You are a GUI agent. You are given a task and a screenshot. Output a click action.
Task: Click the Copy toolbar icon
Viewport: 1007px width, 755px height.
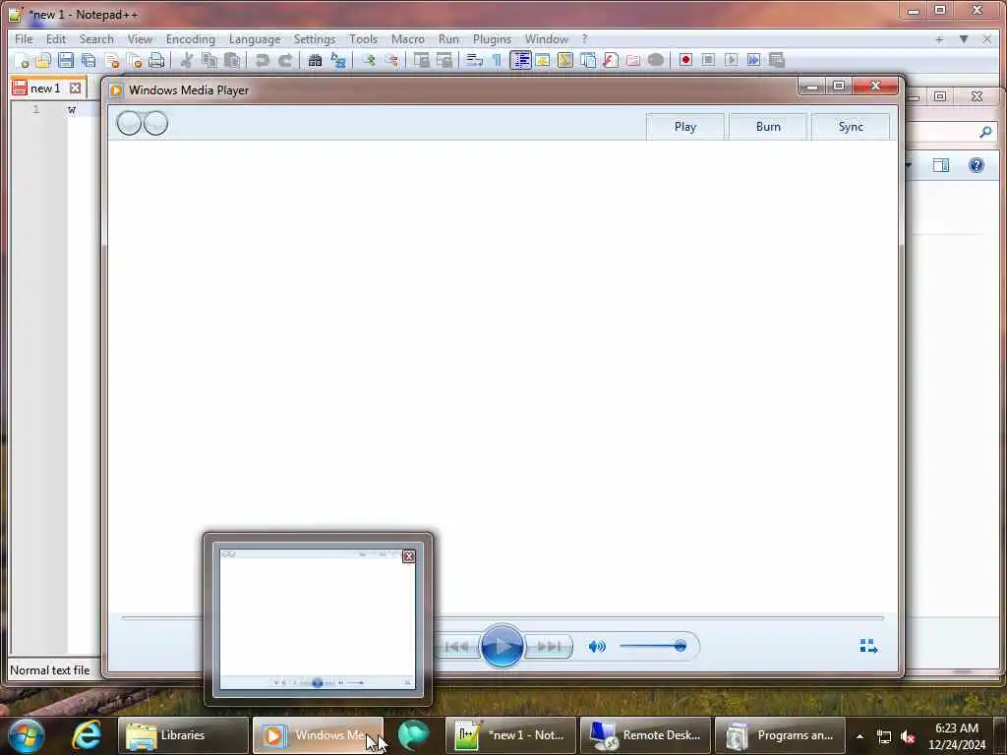[x=209, y=60]
